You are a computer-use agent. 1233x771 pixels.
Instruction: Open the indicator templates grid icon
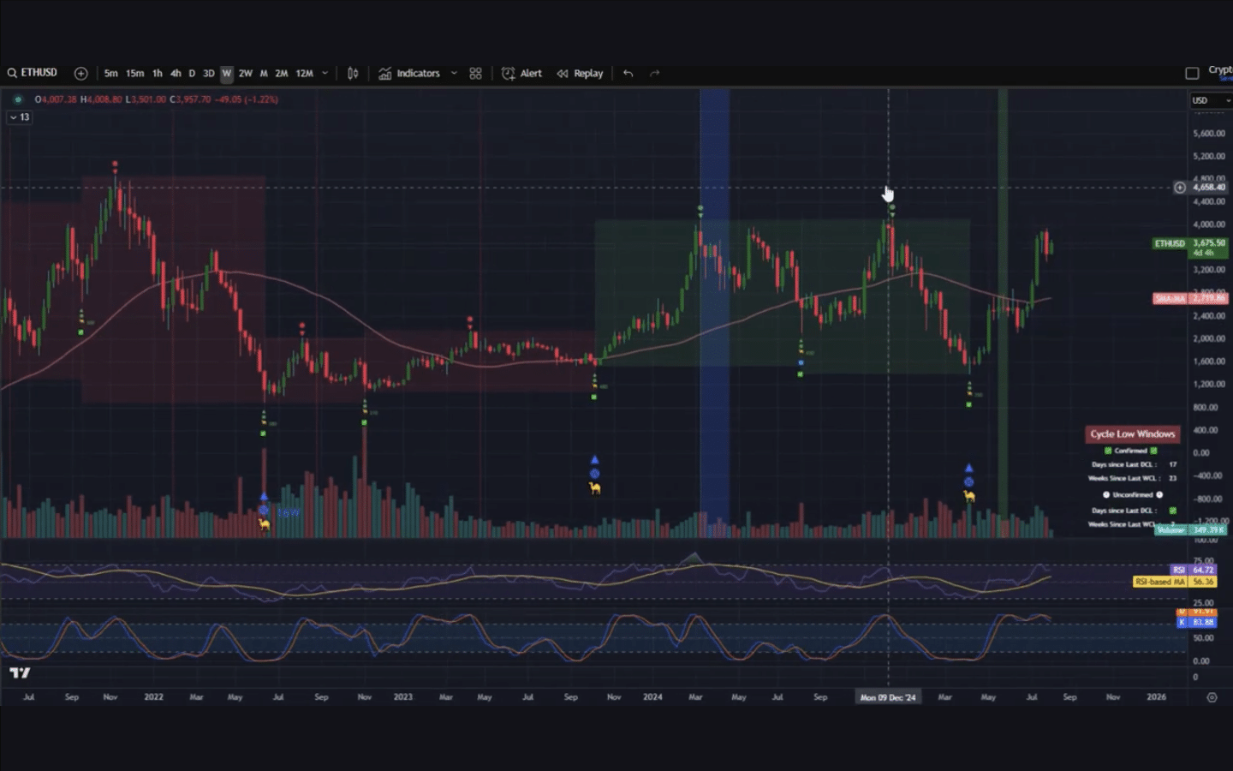pyautogui.click(x=476, y=74)
